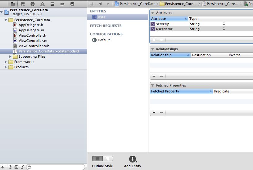The width and height of the screenshot is (253, 170).
Task: Collapse the Attributes section triangle
Action: [152, 13]
